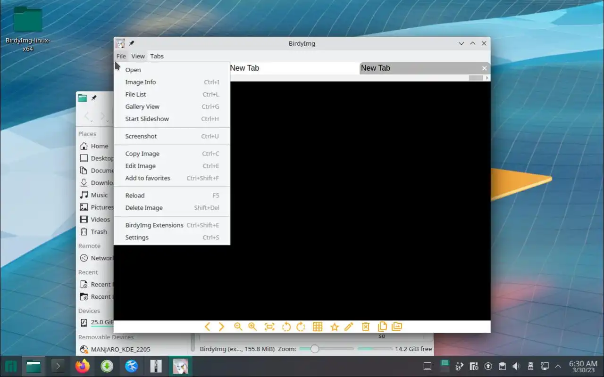Click the pin icon in file manager title

94,98
